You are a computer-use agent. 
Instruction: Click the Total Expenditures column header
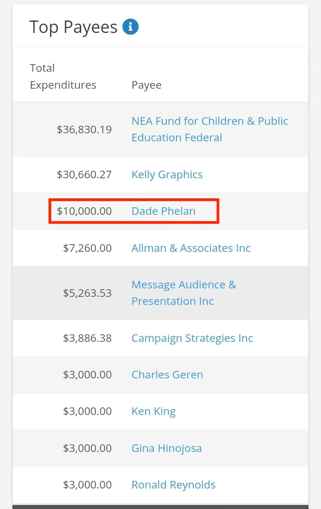click(x=63, y=76)
